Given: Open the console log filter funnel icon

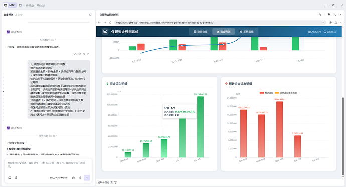Looking at the screenshot, I should 116,182.
